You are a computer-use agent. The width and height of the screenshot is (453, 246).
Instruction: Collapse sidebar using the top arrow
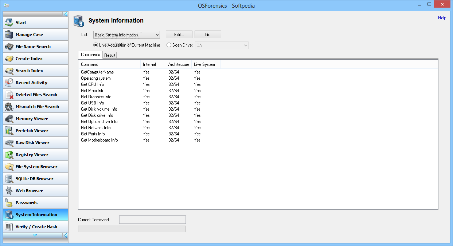click(66, 14)
